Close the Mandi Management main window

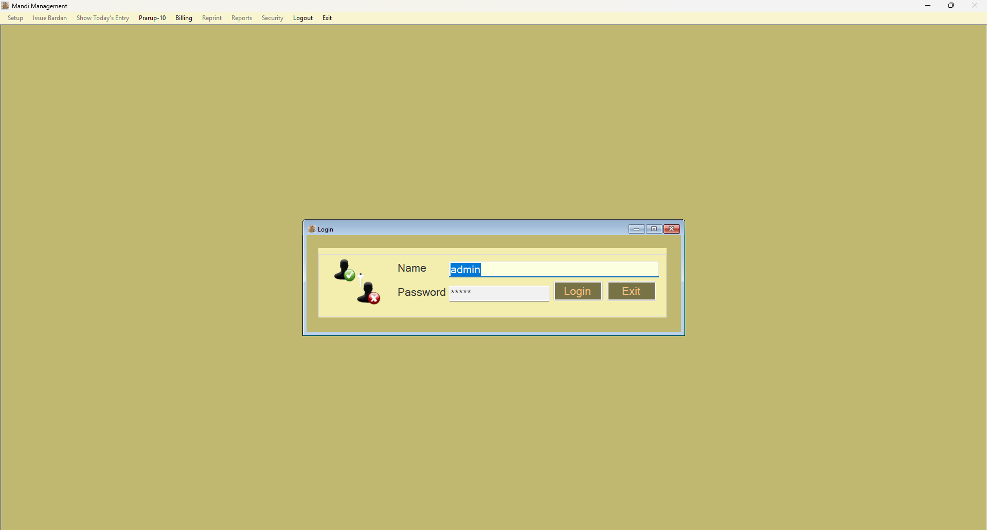click(x=975, y=6)
